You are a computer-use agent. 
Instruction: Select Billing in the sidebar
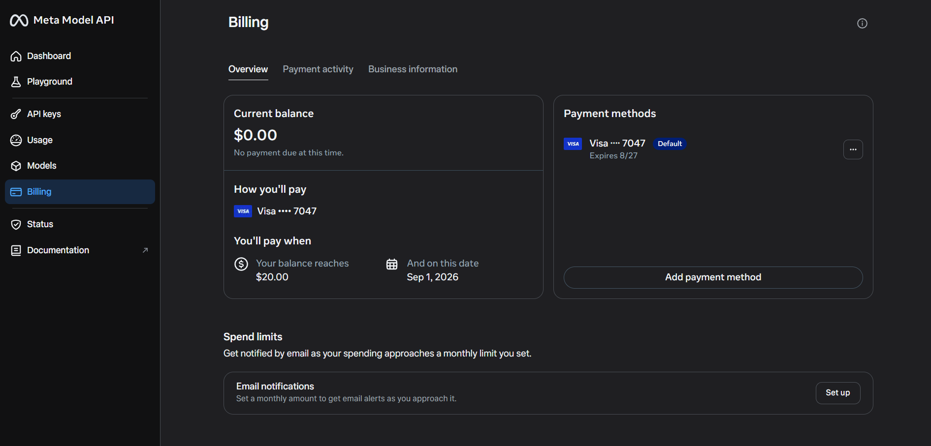point(80,192)
